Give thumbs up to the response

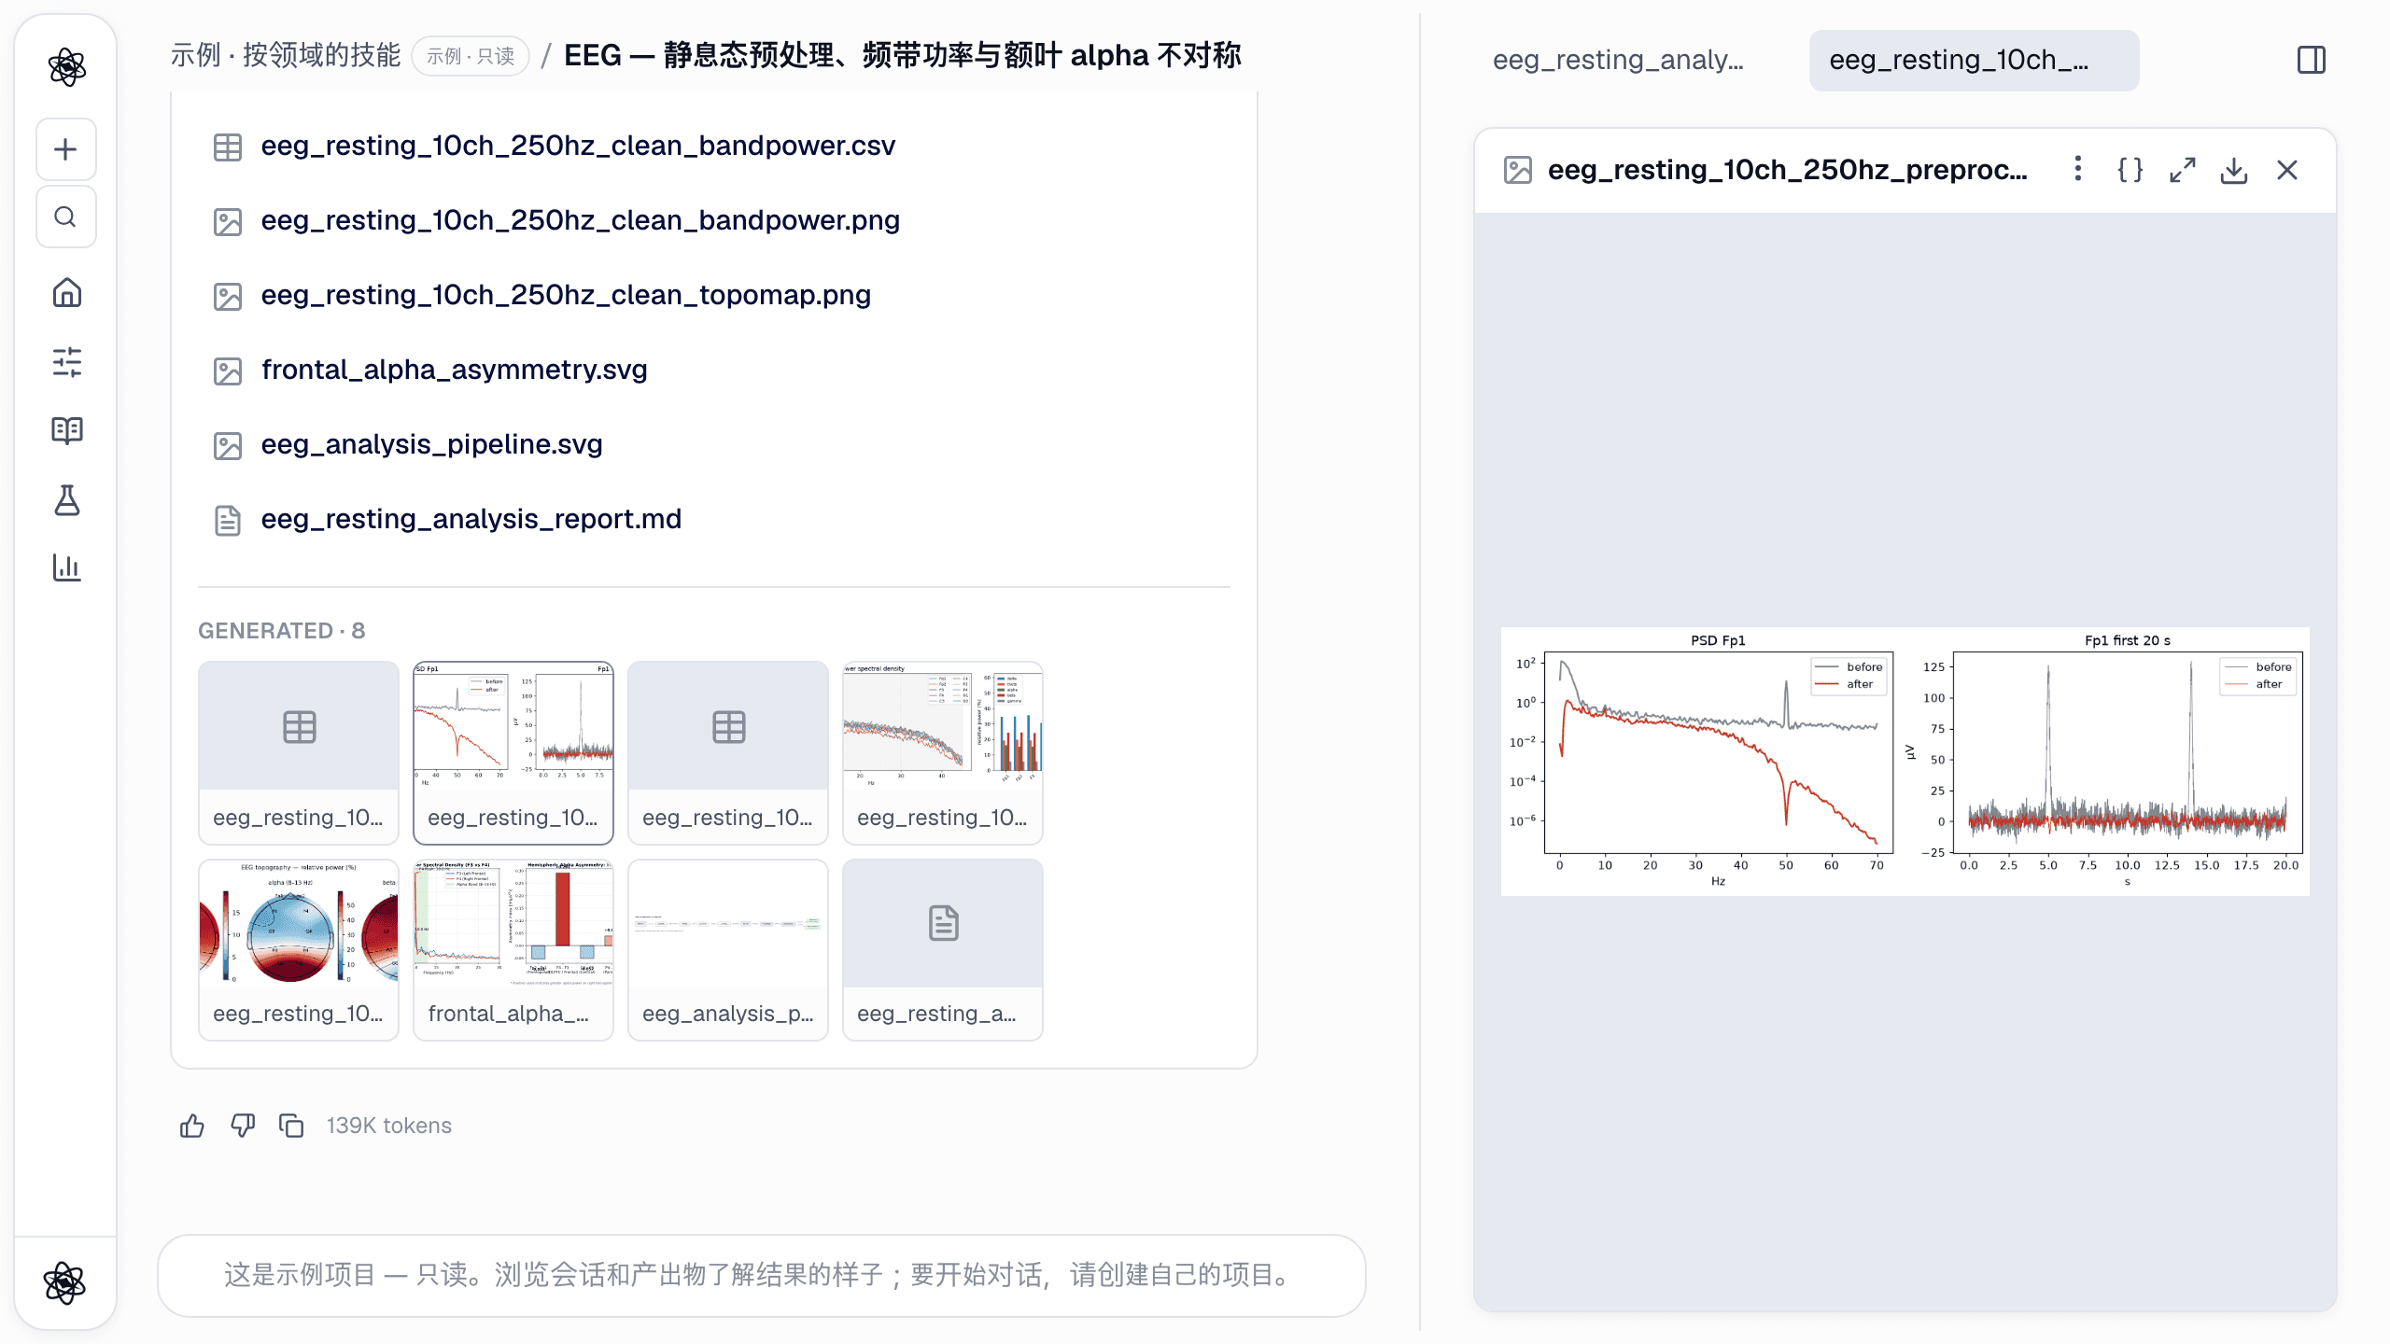click(192, 1126)
